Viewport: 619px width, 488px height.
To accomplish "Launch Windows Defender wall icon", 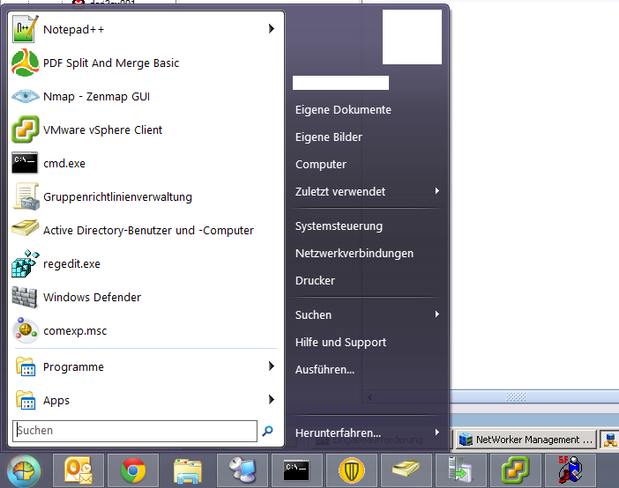I will (25, 298).
